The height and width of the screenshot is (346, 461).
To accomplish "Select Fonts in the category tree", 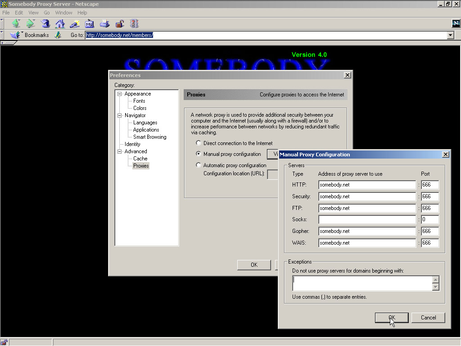I will (x=139, y=101).
